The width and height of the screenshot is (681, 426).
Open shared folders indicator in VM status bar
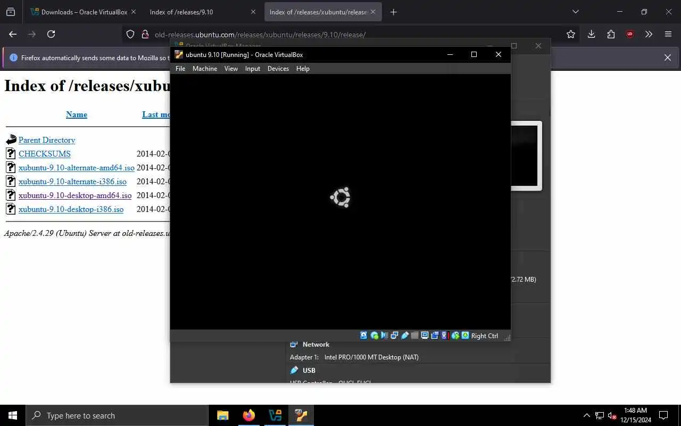[414, 335]
